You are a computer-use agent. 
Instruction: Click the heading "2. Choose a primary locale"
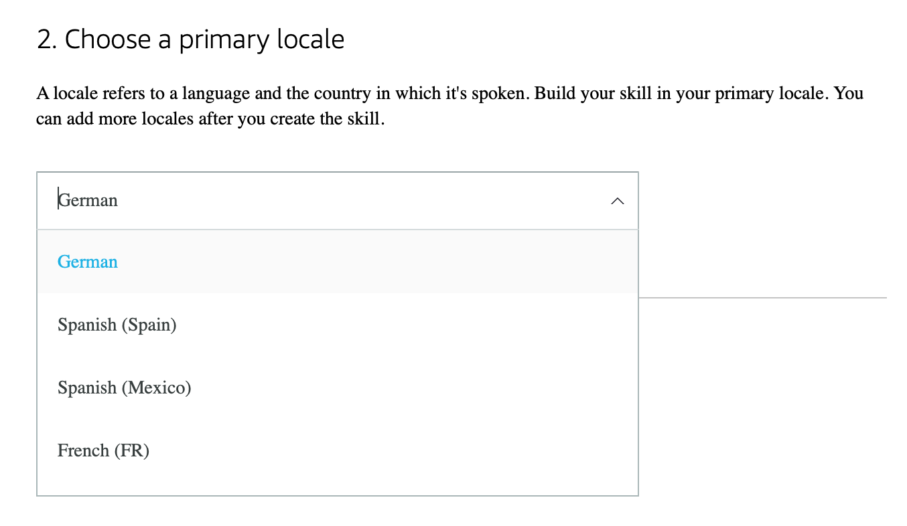(x=191, y=40)
